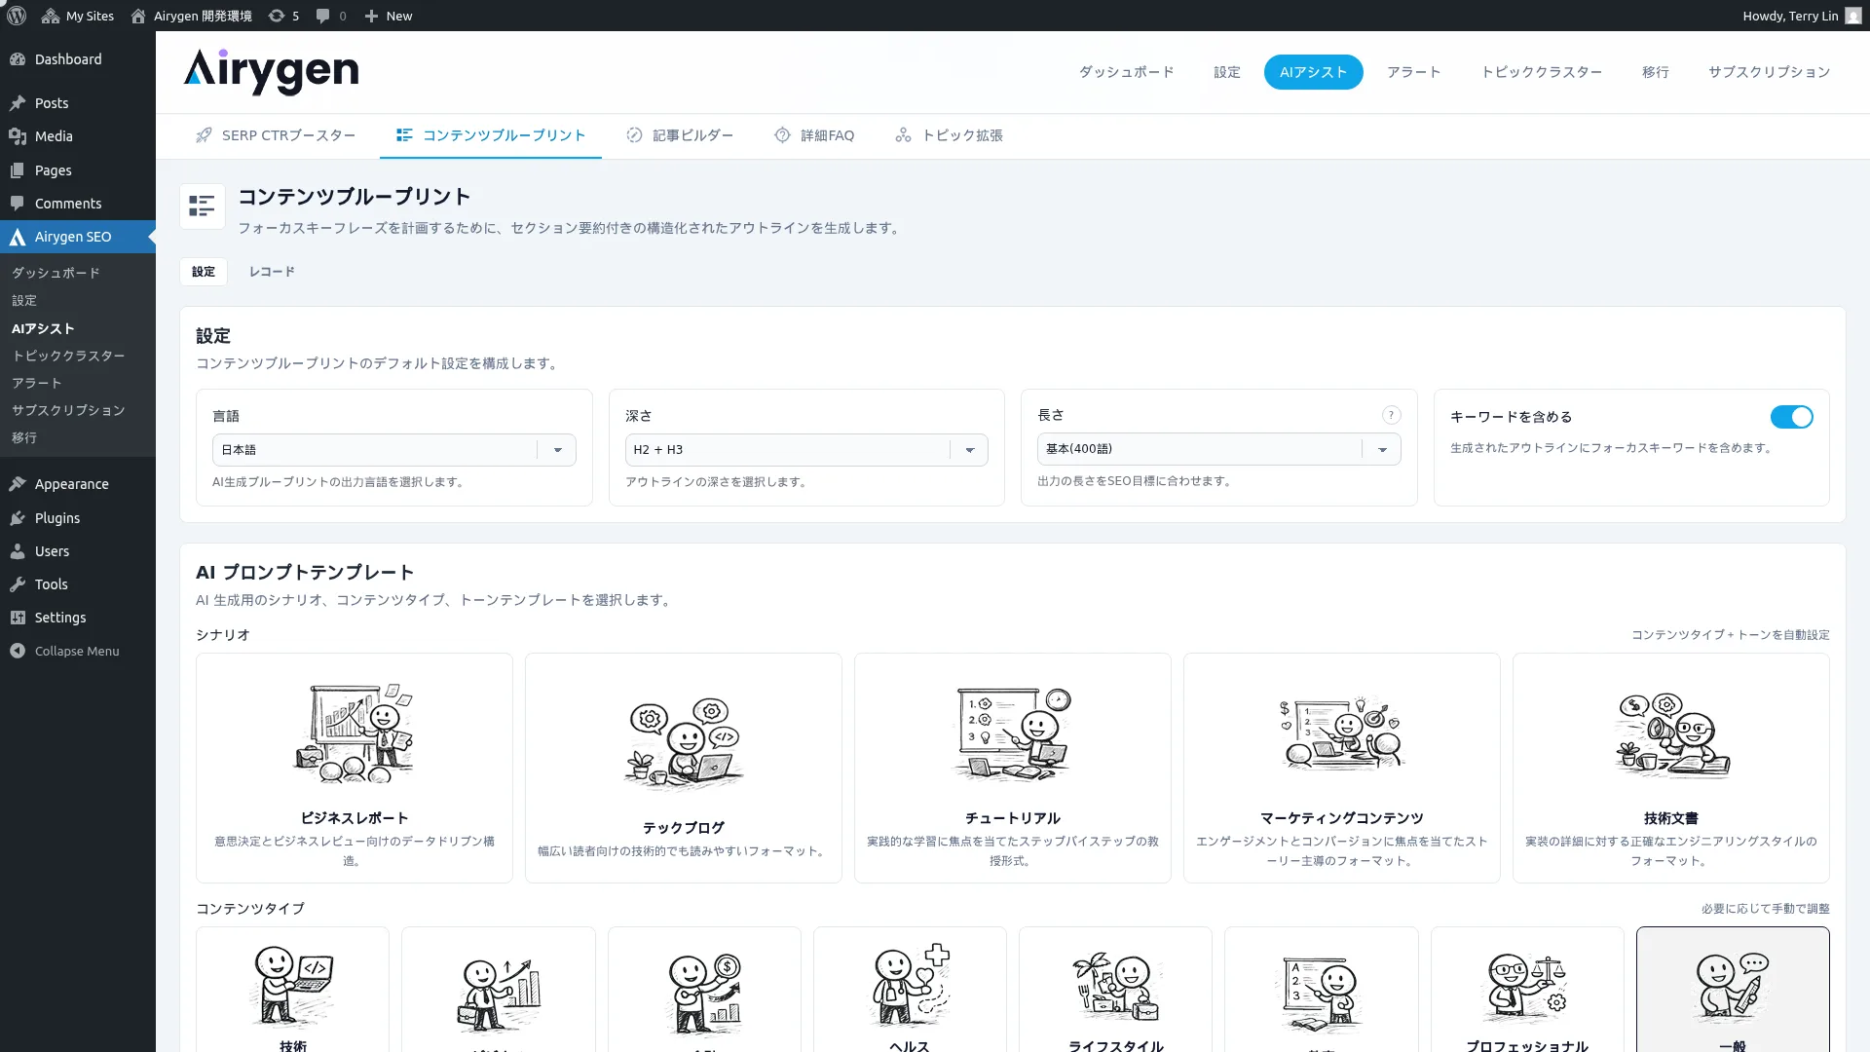Select the AIアシスト pill in top navigation
The width and height of the screenshot is (1870, 1052).
[x=1313, y=72]
